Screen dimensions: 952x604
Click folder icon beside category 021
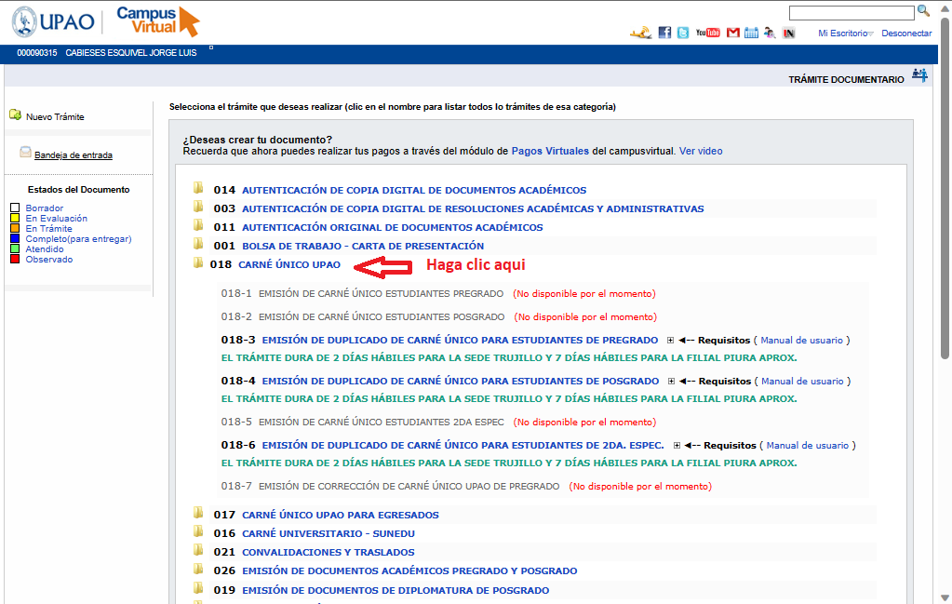coord(198,551)
